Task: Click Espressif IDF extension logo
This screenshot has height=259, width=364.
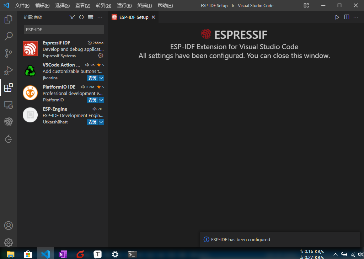Action: click(x=30, y=49)
